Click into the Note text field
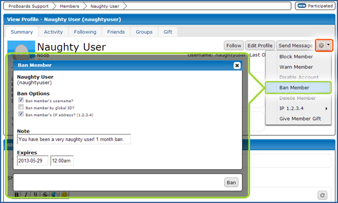The width and height of the screenshot is (338, 203). coord(74,139)
